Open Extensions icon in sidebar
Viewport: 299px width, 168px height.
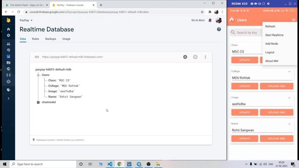click(x=8, y=90)
